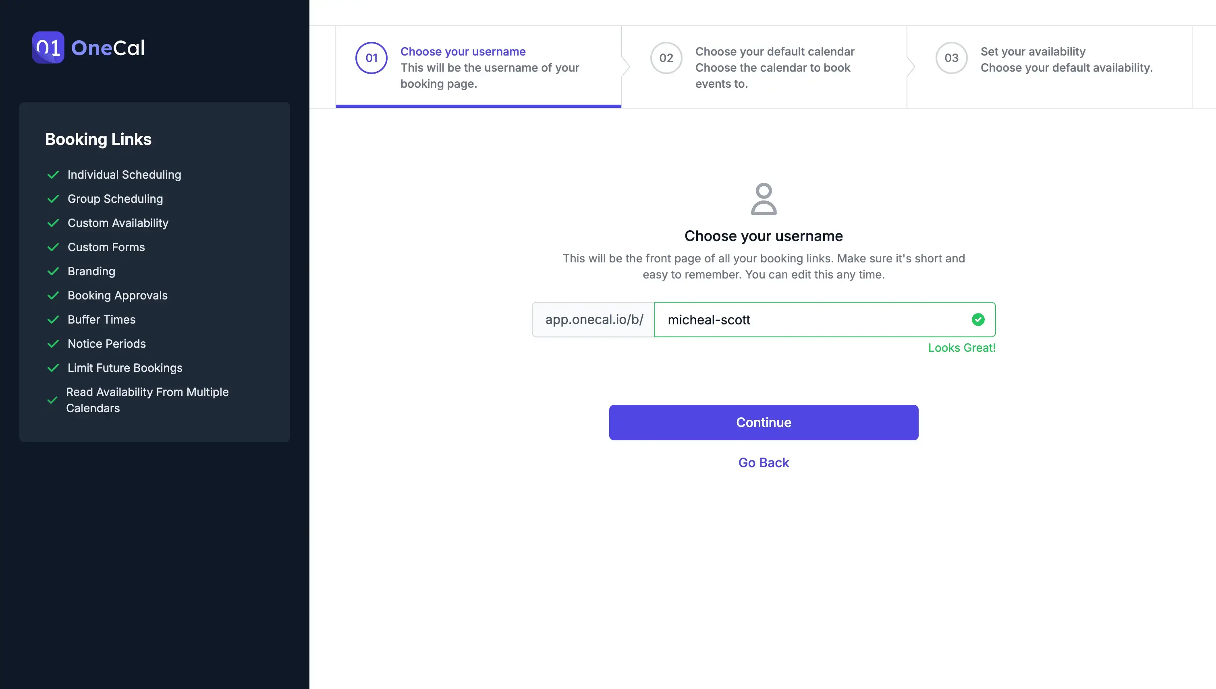Click the OneCal logo icon

click(x=48, y=47)
